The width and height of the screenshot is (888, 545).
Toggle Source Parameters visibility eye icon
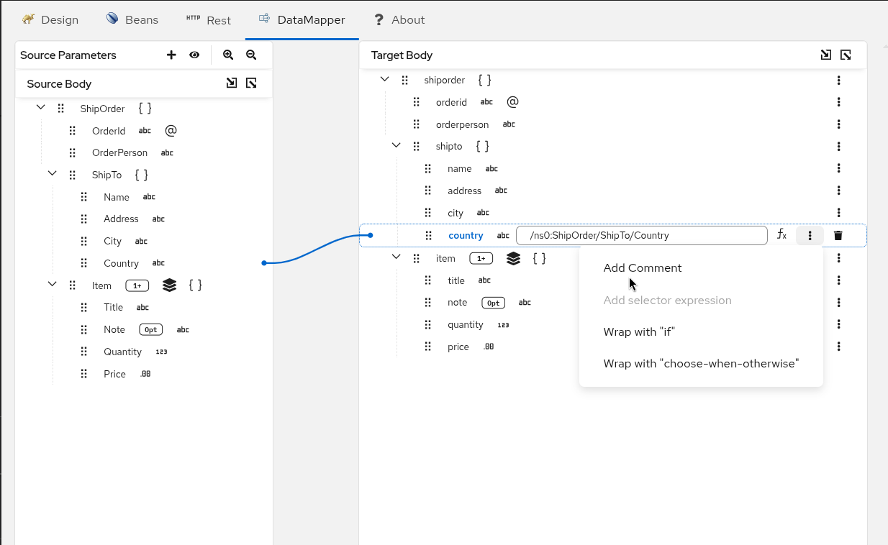pos(194,55)
